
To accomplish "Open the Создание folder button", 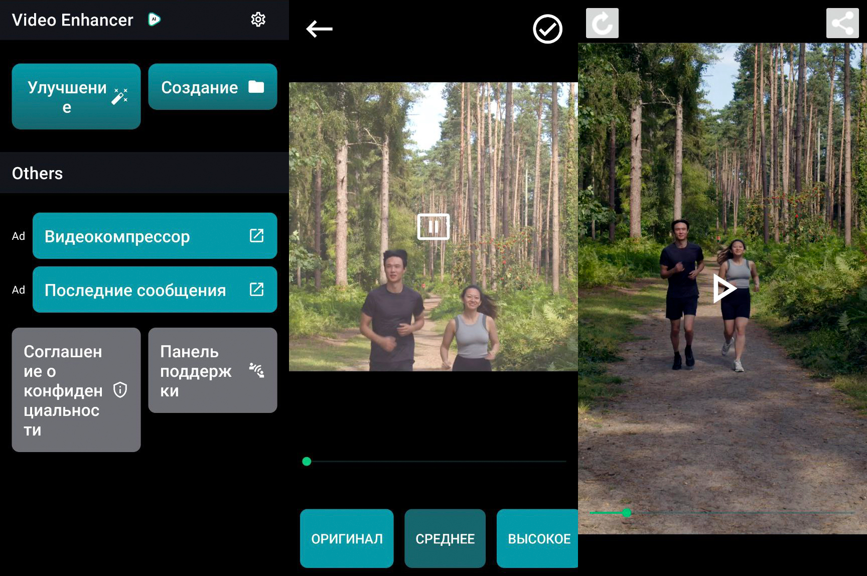I will (x=213, y=87).
